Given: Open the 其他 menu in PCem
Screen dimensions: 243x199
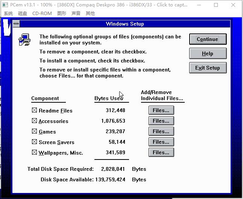Looking at the screenshot, I should point(90,14).
